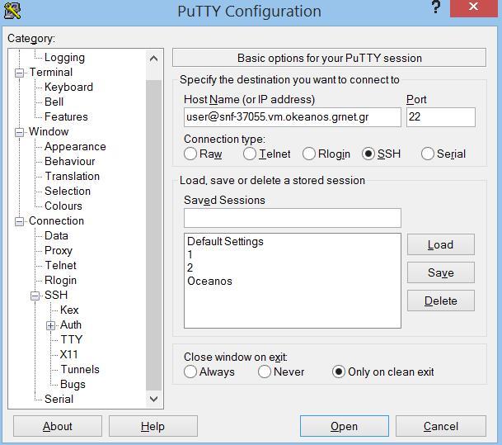
Task: Open the About dialog
Action: [x=58, y=426]
